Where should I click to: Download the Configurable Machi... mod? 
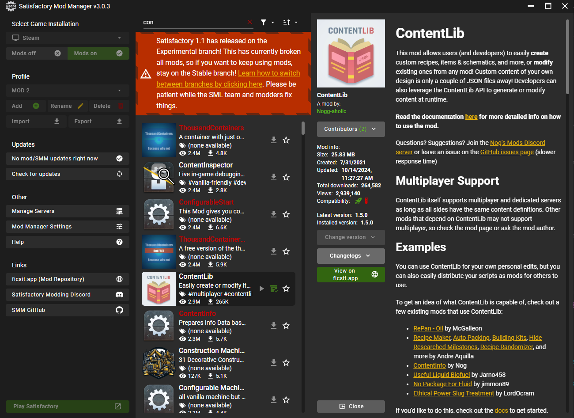[274, 400]
